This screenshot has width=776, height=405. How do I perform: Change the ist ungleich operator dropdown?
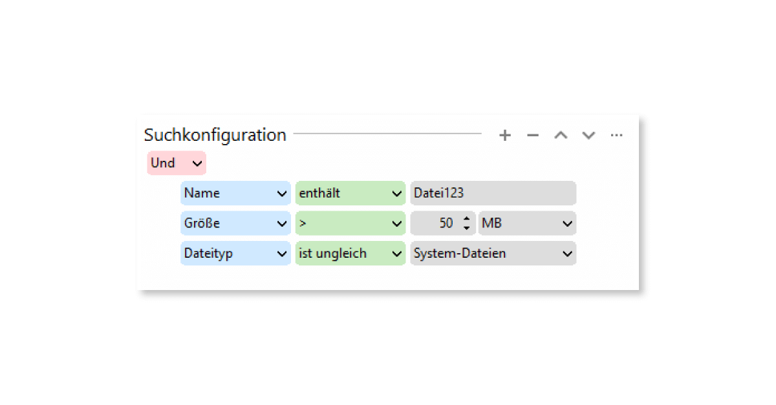(x=350, y=254)
